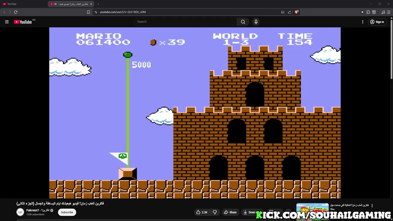Screen dimensions: 393x221
Task: Open the browser media control music icon
Action: [383, 12]
